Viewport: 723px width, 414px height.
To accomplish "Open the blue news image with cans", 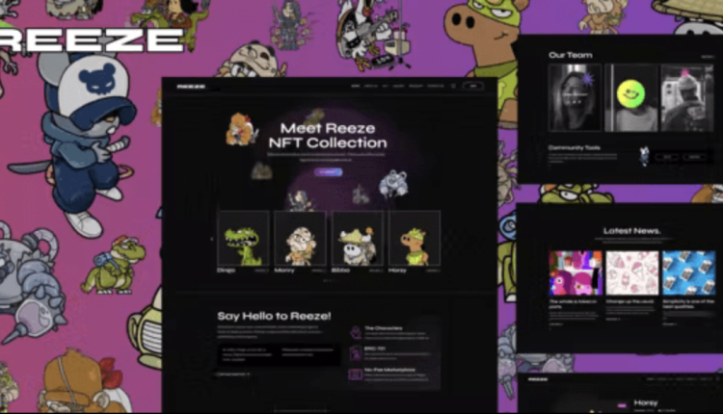I will [x=689, y=272].
